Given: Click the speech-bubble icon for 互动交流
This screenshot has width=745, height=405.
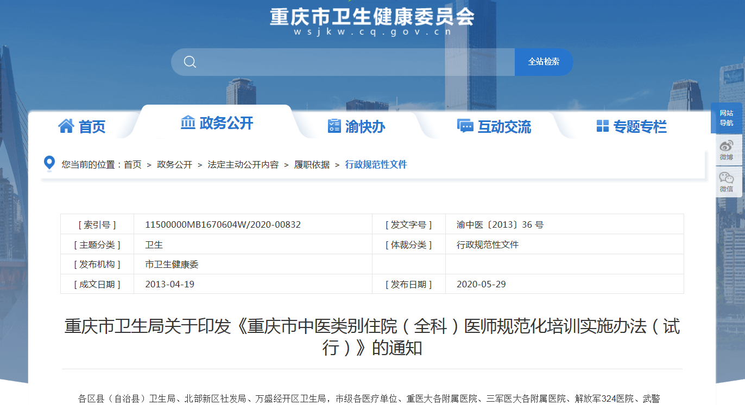Looking at the screenshot, I should coord(464,125).
